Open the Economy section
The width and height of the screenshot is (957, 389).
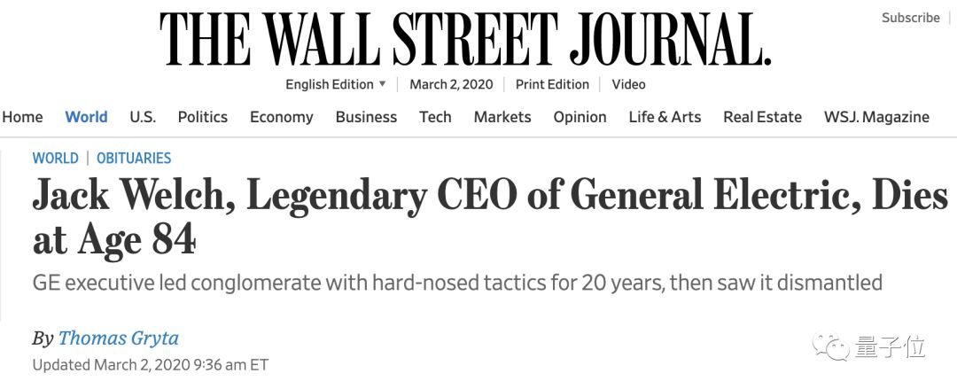point(281,117)
